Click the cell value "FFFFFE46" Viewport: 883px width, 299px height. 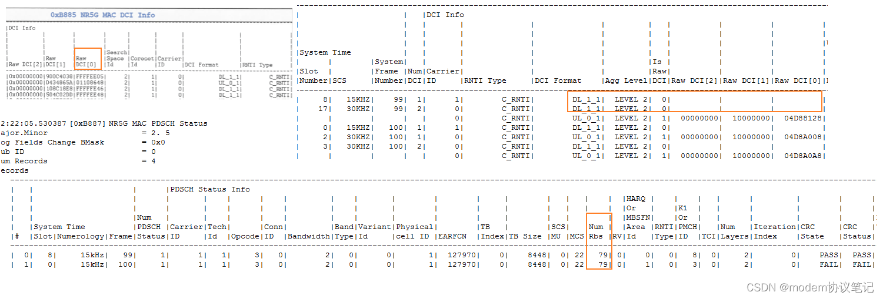coord(88,89)
